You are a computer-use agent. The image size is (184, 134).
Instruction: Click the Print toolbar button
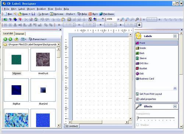[x=43, y=14]
